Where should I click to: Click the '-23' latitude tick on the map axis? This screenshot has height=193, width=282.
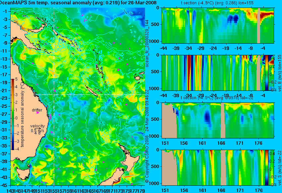4,98
